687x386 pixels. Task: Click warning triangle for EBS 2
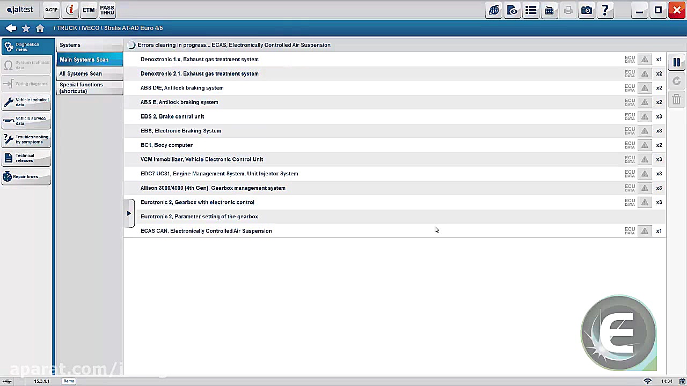(x=645, y=116)
